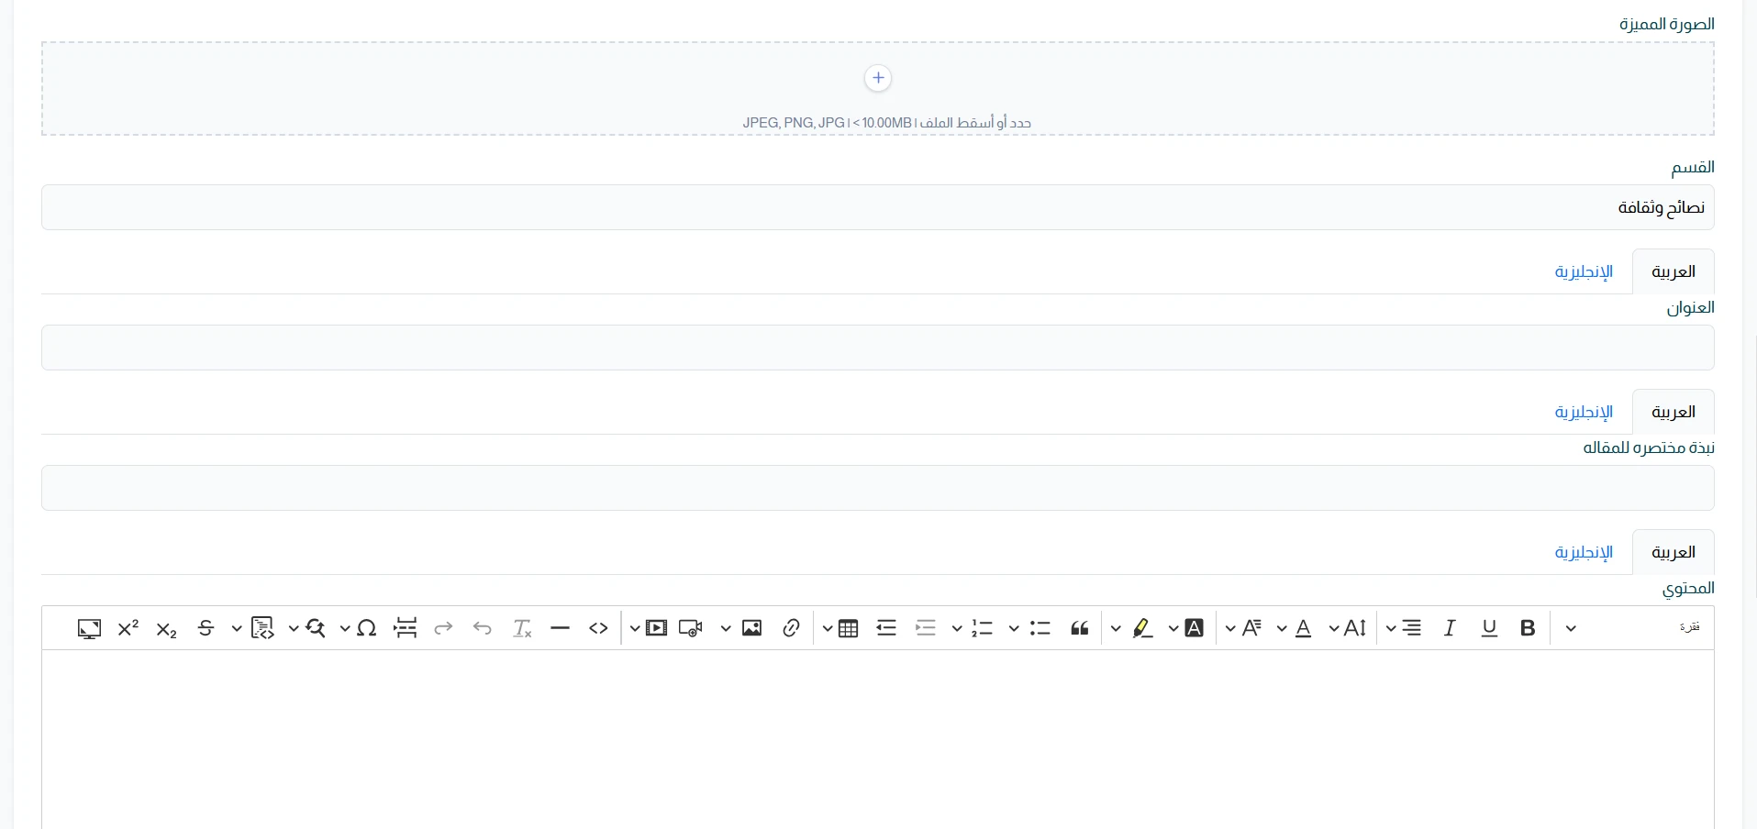The width and height of the screenshot is (1757, 829).
Task: Select العربية tab above the المحتوى editor
Action: tap(1674, 552)
